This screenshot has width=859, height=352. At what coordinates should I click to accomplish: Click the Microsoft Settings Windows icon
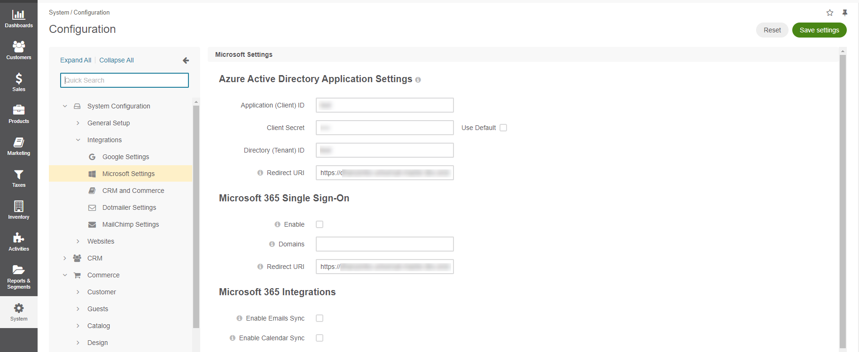92,174
